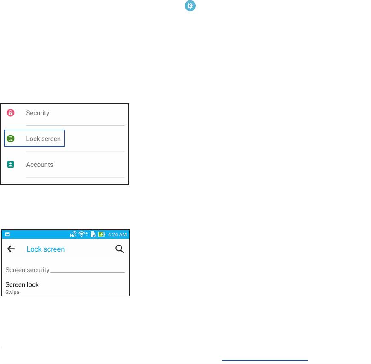Tap the NFC status bar icon

[x=74, y=234]
